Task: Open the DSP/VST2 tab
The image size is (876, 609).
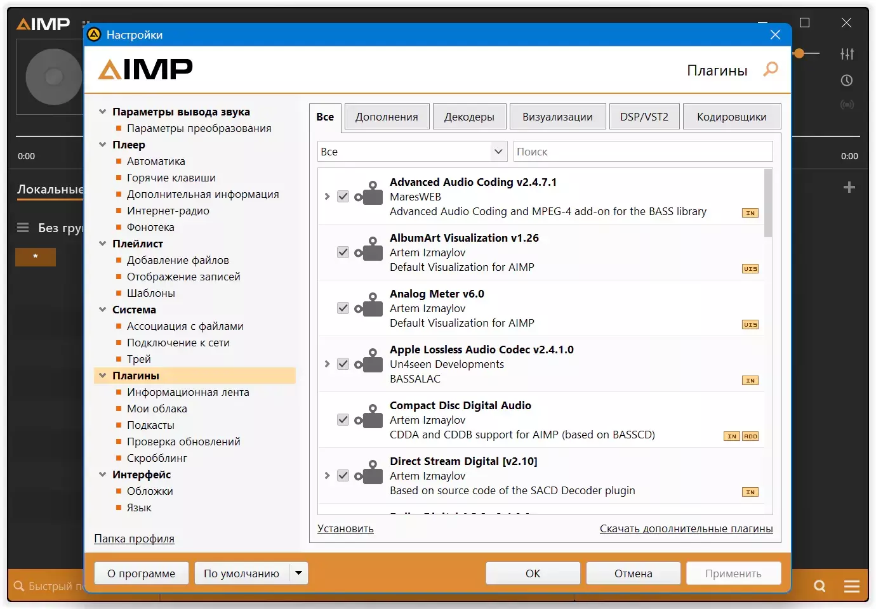Action: pyautogui.click(x=644, y=117)
